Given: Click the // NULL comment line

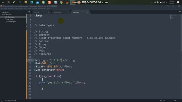Looking at the screenshot, I should [x=40, y=51].
